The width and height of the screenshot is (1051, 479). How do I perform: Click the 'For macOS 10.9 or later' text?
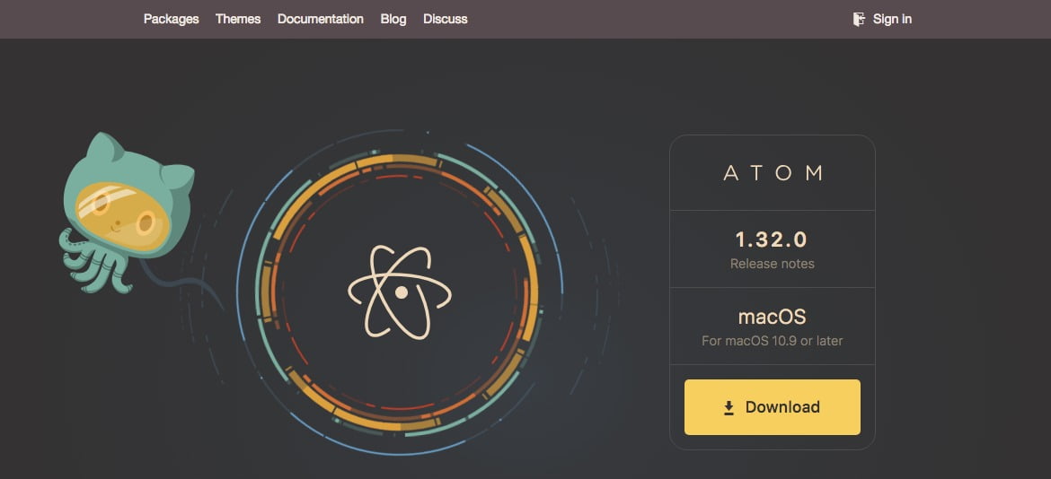tap(773, 341)
